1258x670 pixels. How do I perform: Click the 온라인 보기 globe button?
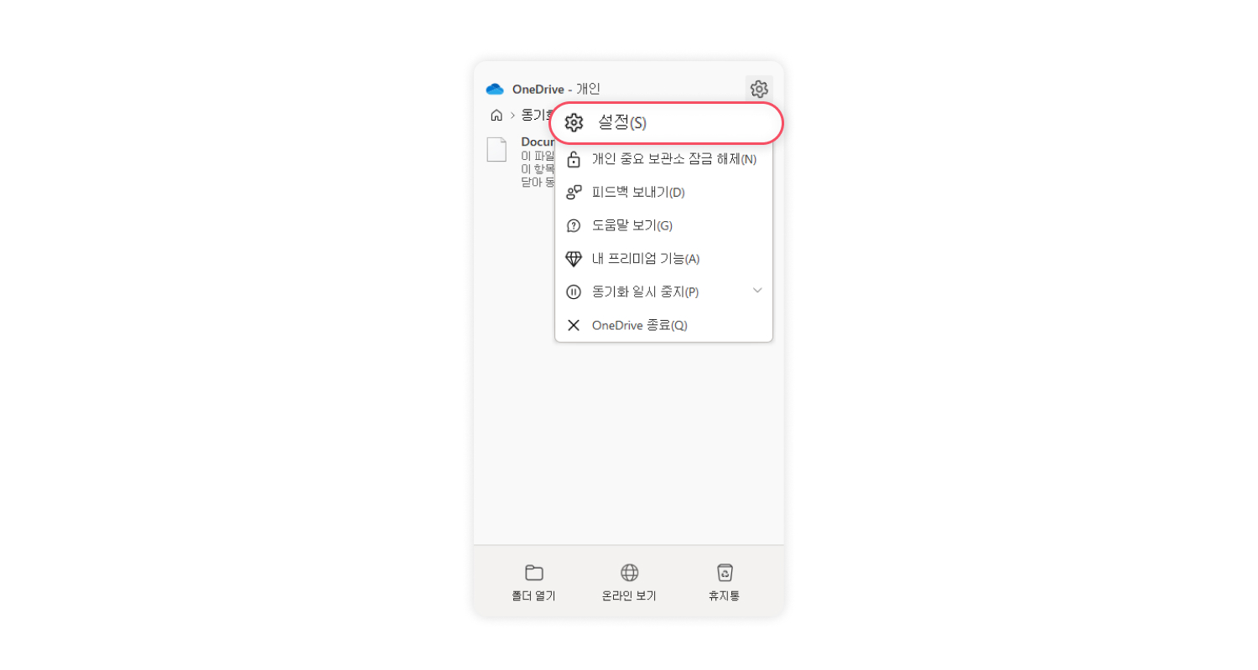[x=629, y=583]
